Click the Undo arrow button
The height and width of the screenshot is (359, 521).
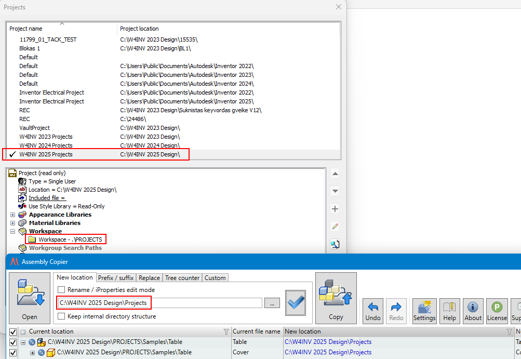(373, 311)
